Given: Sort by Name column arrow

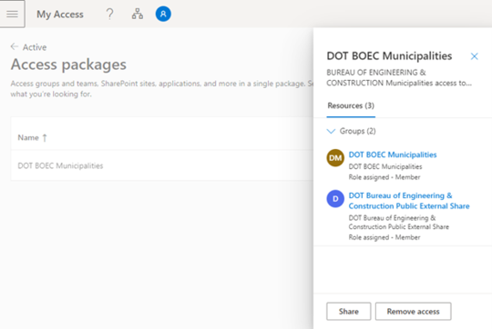Looking at the screenshot, I should 45,138.
